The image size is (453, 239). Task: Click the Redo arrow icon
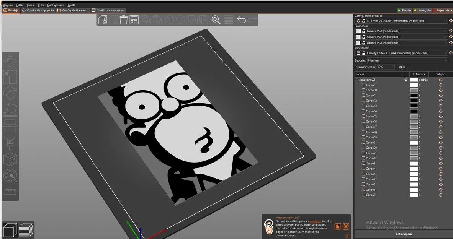(252, 20)
